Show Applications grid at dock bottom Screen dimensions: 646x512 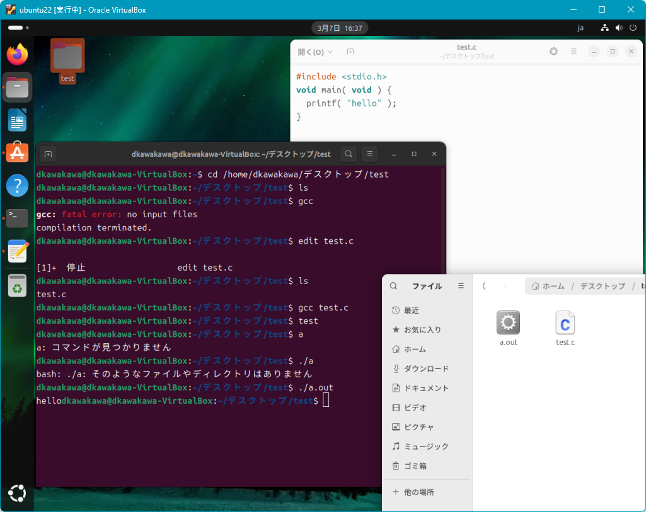(x=17, y=493)
